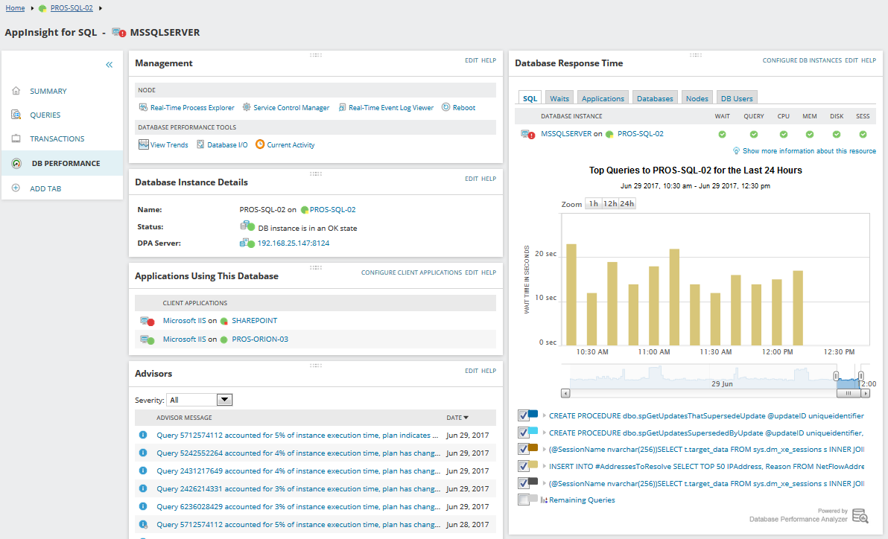Click the chart navigator scroll-left arrow
This screenshot has height=539, width=888.
[565, 393]
